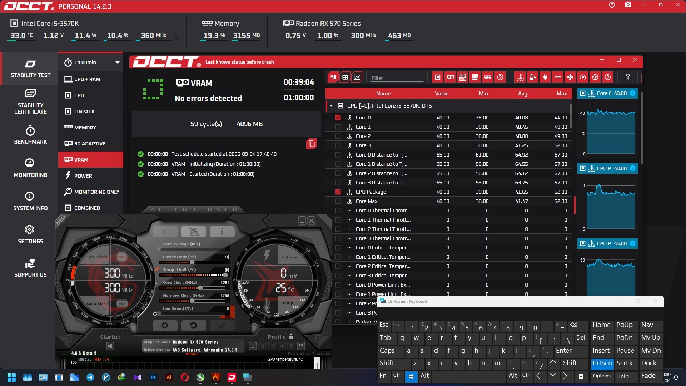The width and height of the screenshot is (686, 386).
Task: Uncheck the Core 0 sensor checkbox
Action: [338, 118]
